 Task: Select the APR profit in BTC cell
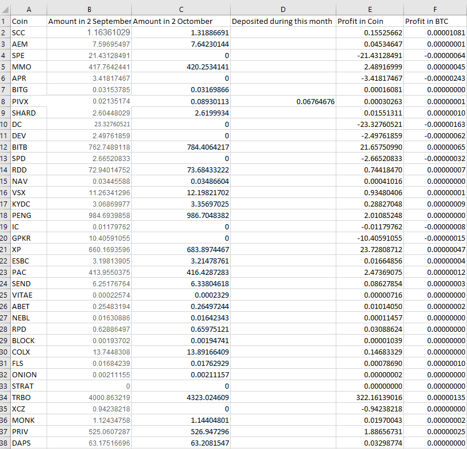pyautogui.click(x=435, y=78)
